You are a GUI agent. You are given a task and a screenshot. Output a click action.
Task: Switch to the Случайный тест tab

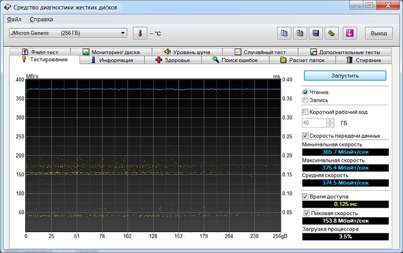point(260,52)
